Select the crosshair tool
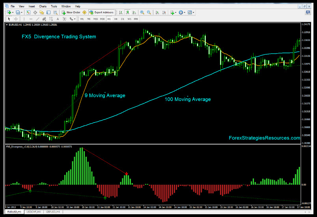Screen dimensions: 317x217 pos(16,19)
